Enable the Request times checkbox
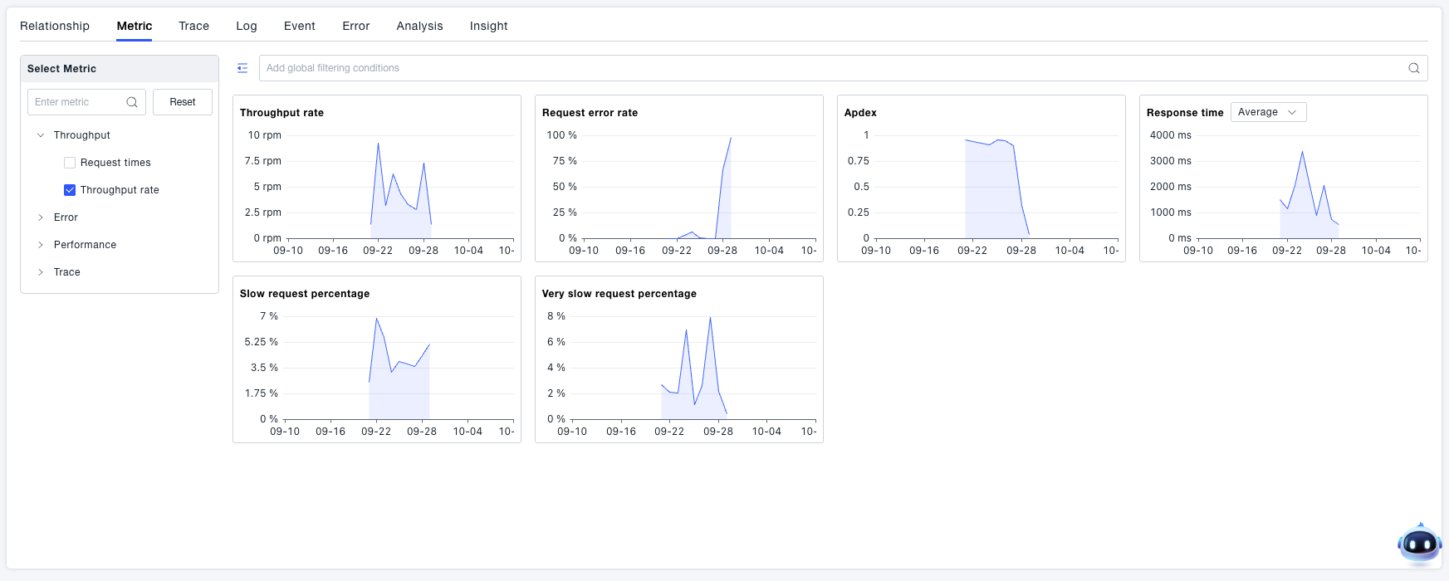This screenshot has width=1449, height=581. [70, 163]
